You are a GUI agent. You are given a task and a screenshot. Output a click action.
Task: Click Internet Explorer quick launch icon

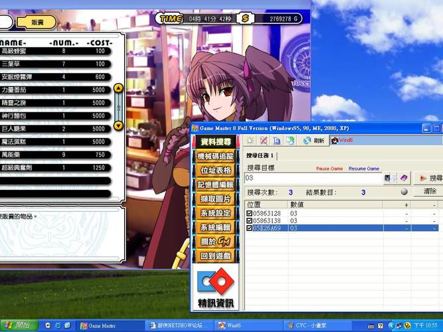pyautogui.click(x=58, y=325)
